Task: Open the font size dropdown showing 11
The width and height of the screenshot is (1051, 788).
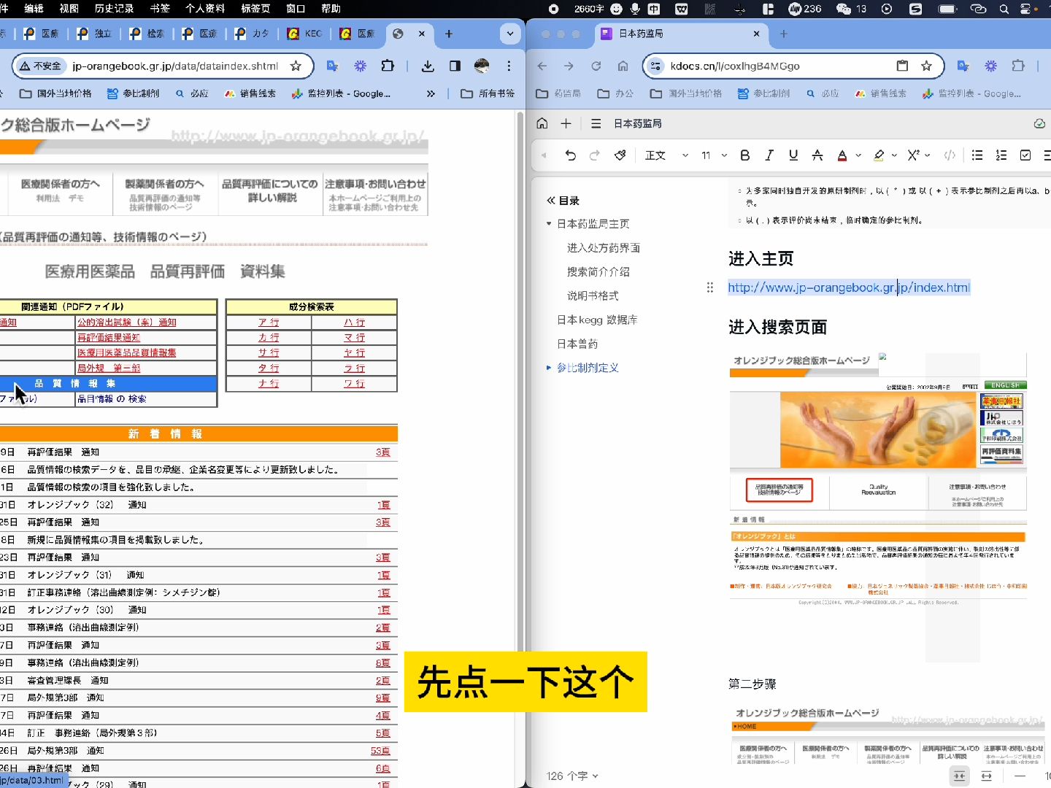Action: pyautogui.click(x=715, y=155)
